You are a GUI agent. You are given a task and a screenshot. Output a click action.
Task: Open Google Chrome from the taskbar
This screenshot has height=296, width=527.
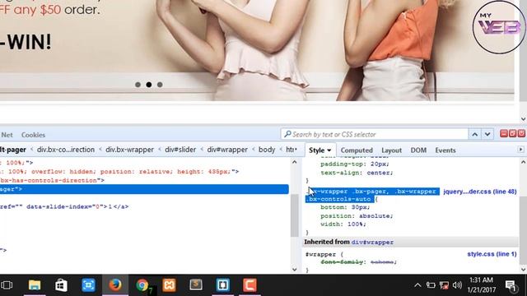click(142, 285)
